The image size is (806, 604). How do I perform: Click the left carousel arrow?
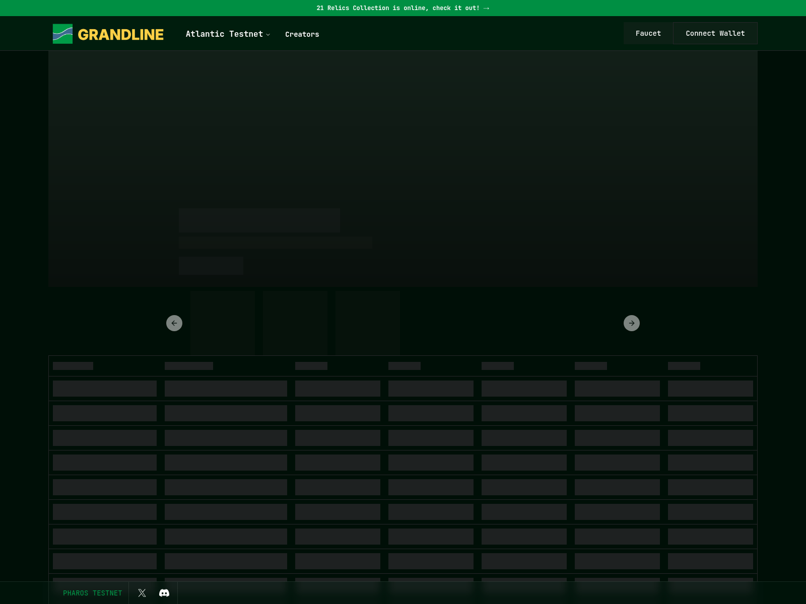click(174, 323)
